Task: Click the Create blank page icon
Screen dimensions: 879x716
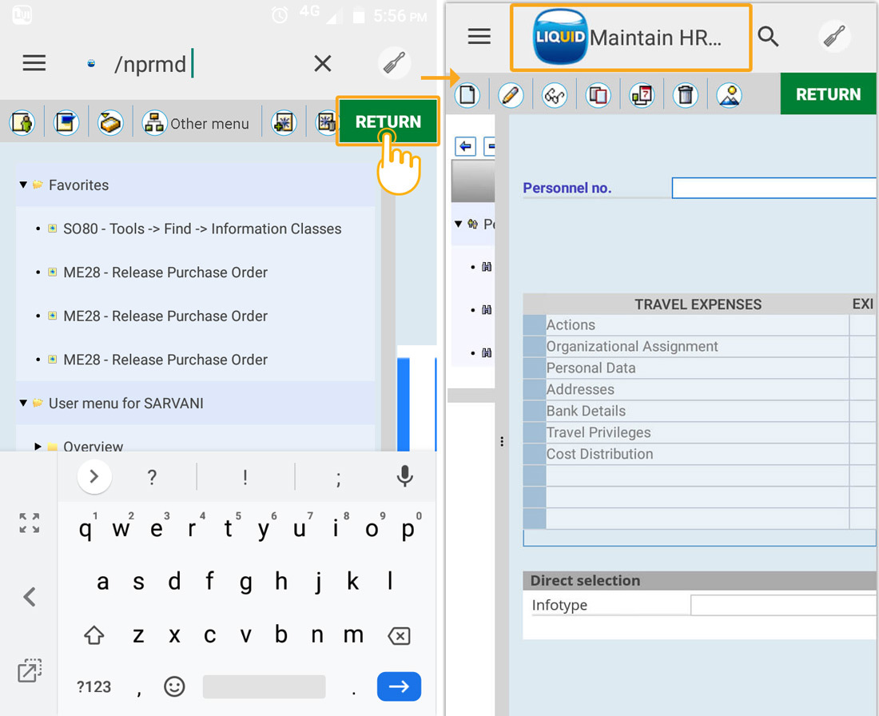Action: click(467, 96)
